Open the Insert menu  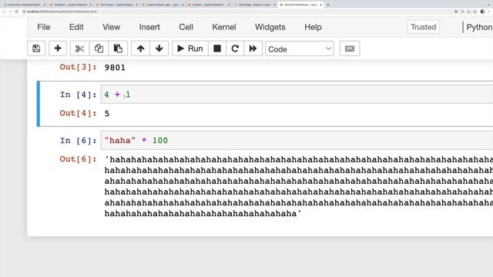pyautogui.click(x=149, y=27)
